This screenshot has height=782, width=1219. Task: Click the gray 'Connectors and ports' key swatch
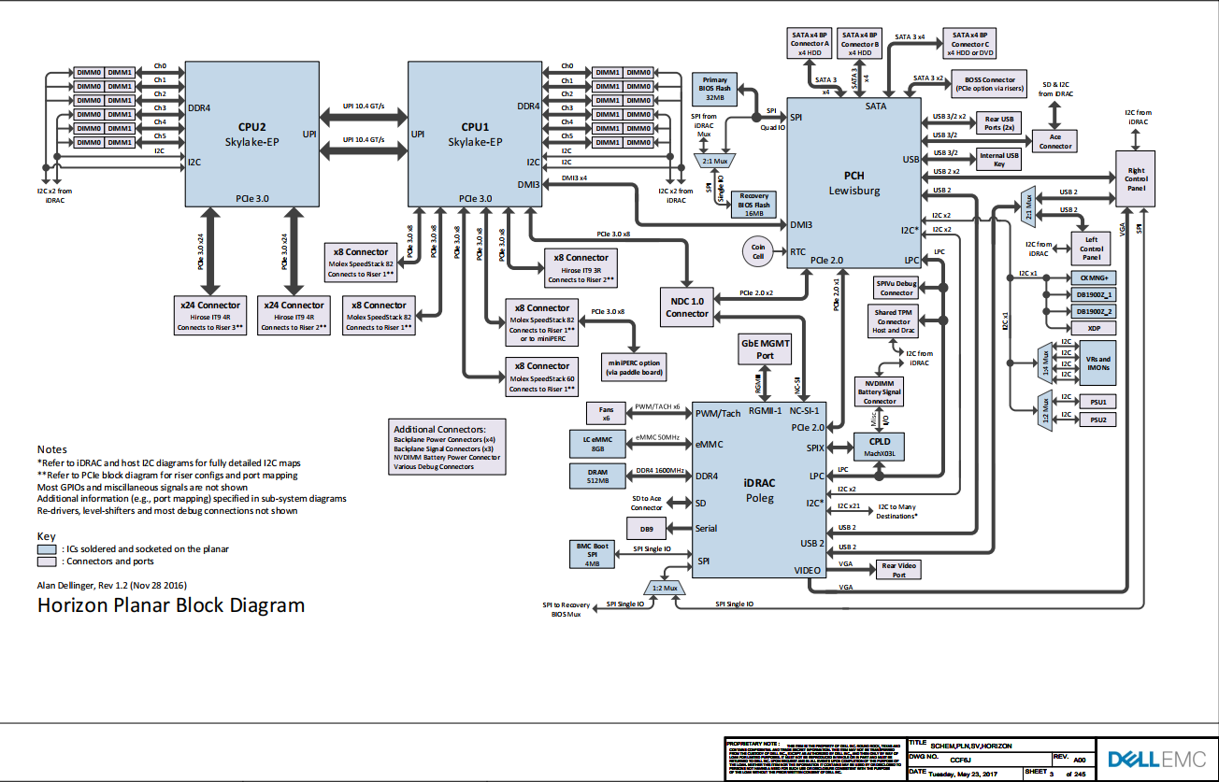coord(47,562)
